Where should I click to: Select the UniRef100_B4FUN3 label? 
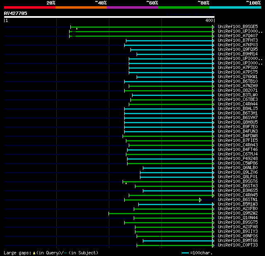coord(238,132)
